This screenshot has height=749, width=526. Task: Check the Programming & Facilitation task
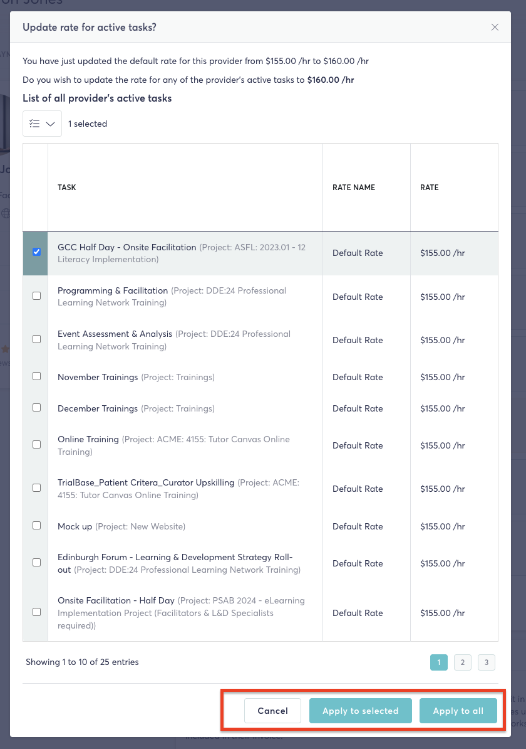coord(36,295)
